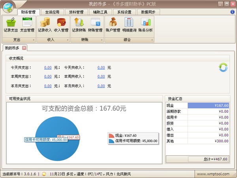Viewport: 237px width, 178px height.
Task: Open 账户管理 money bag icon
Action: pos(113,25)
